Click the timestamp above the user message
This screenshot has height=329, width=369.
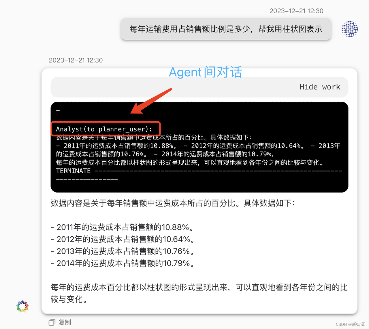[x=296, y=11]
